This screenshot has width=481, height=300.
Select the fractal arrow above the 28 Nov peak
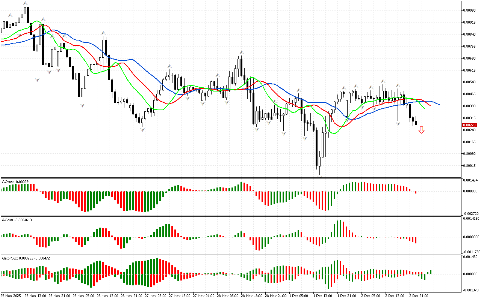tap(242, 52)
